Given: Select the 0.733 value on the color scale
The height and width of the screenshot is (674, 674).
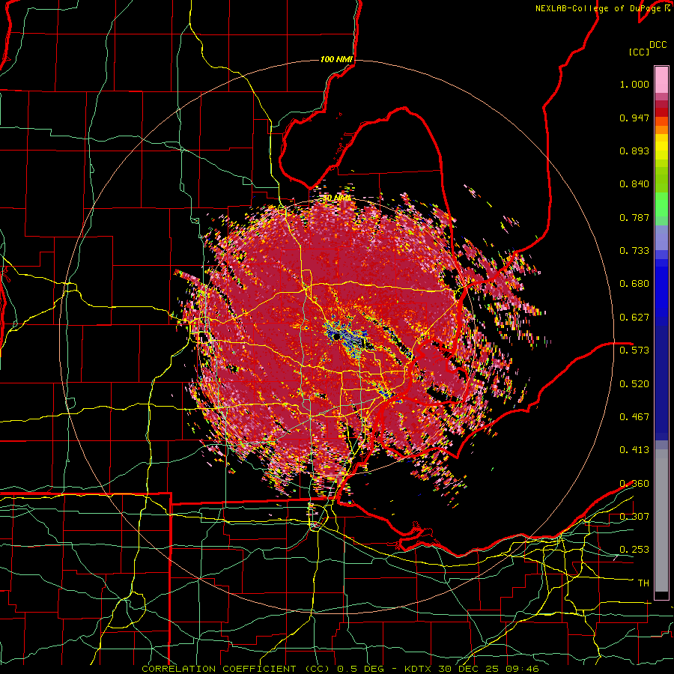Looking at the screenshot, I should pos(634,251).
